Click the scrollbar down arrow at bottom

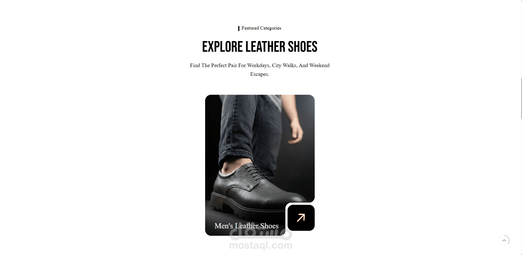tap(521, 254)
